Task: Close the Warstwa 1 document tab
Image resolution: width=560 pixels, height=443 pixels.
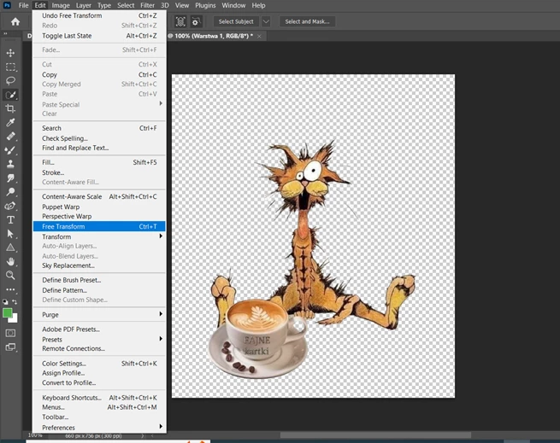Action: (259, 36)
